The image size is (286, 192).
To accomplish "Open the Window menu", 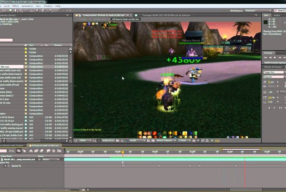I will [x=48, y=6].
